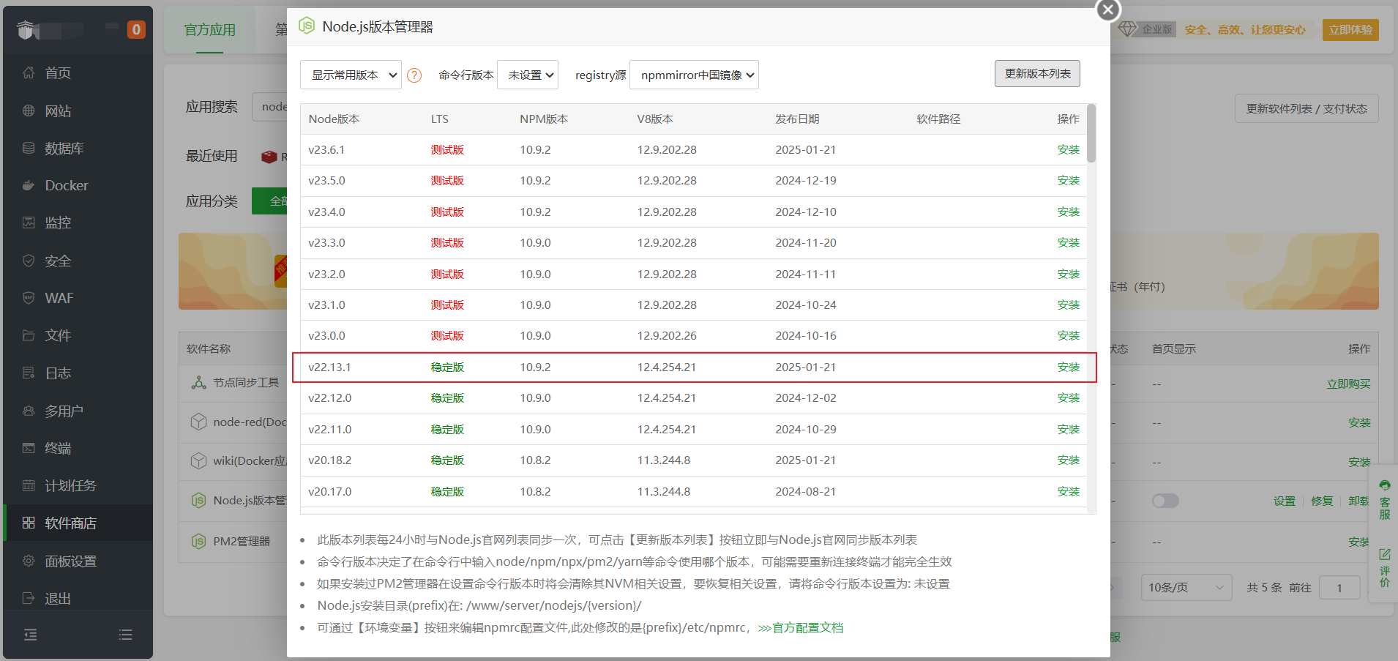The height and width of the screenshot is (661, 1398).
Task: Open the 安全 security sidebar item
Action: point(78,261)
